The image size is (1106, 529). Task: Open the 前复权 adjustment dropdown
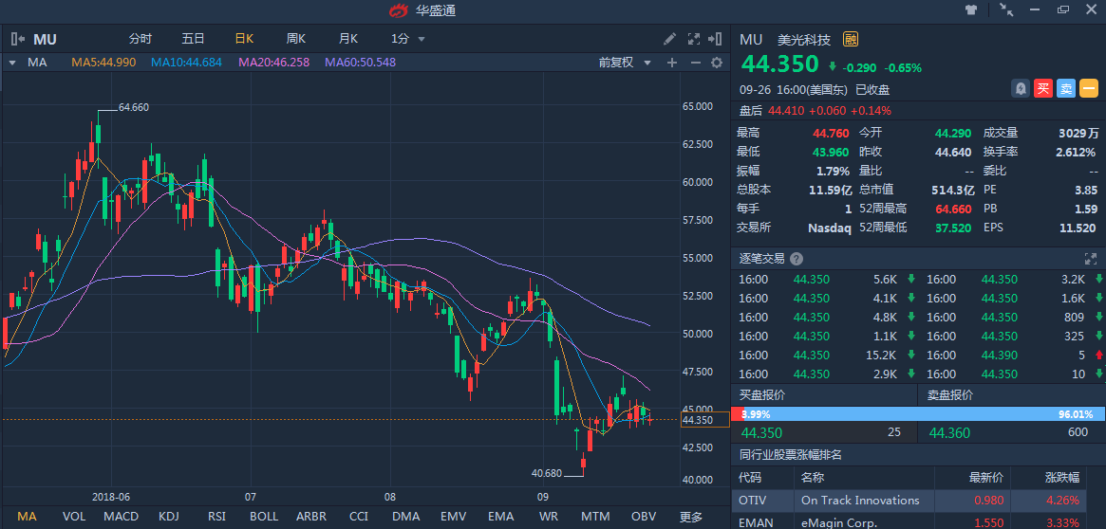[x=625, y=63]
